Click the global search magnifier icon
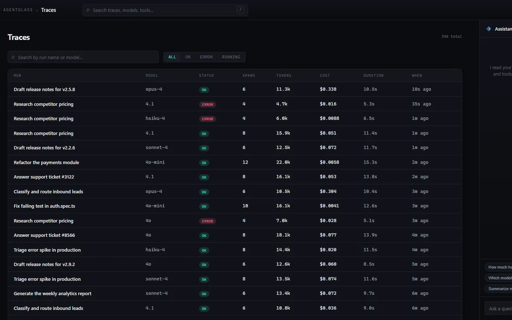 [88, 10]
